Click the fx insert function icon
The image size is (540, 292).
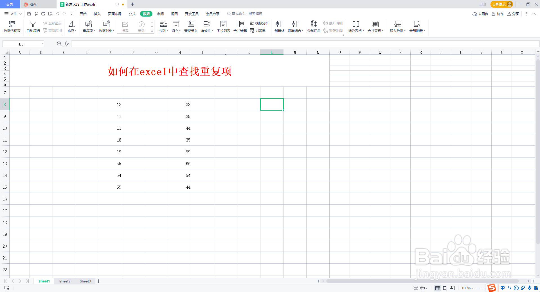(x=67, y=44)
